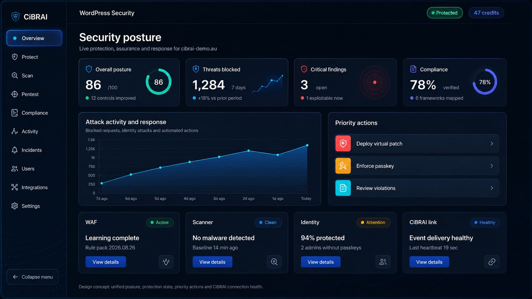Click the WAF activity waveform icon button
Image resolution: width=532 pixels, height=299 pixels.
point(166,262)
